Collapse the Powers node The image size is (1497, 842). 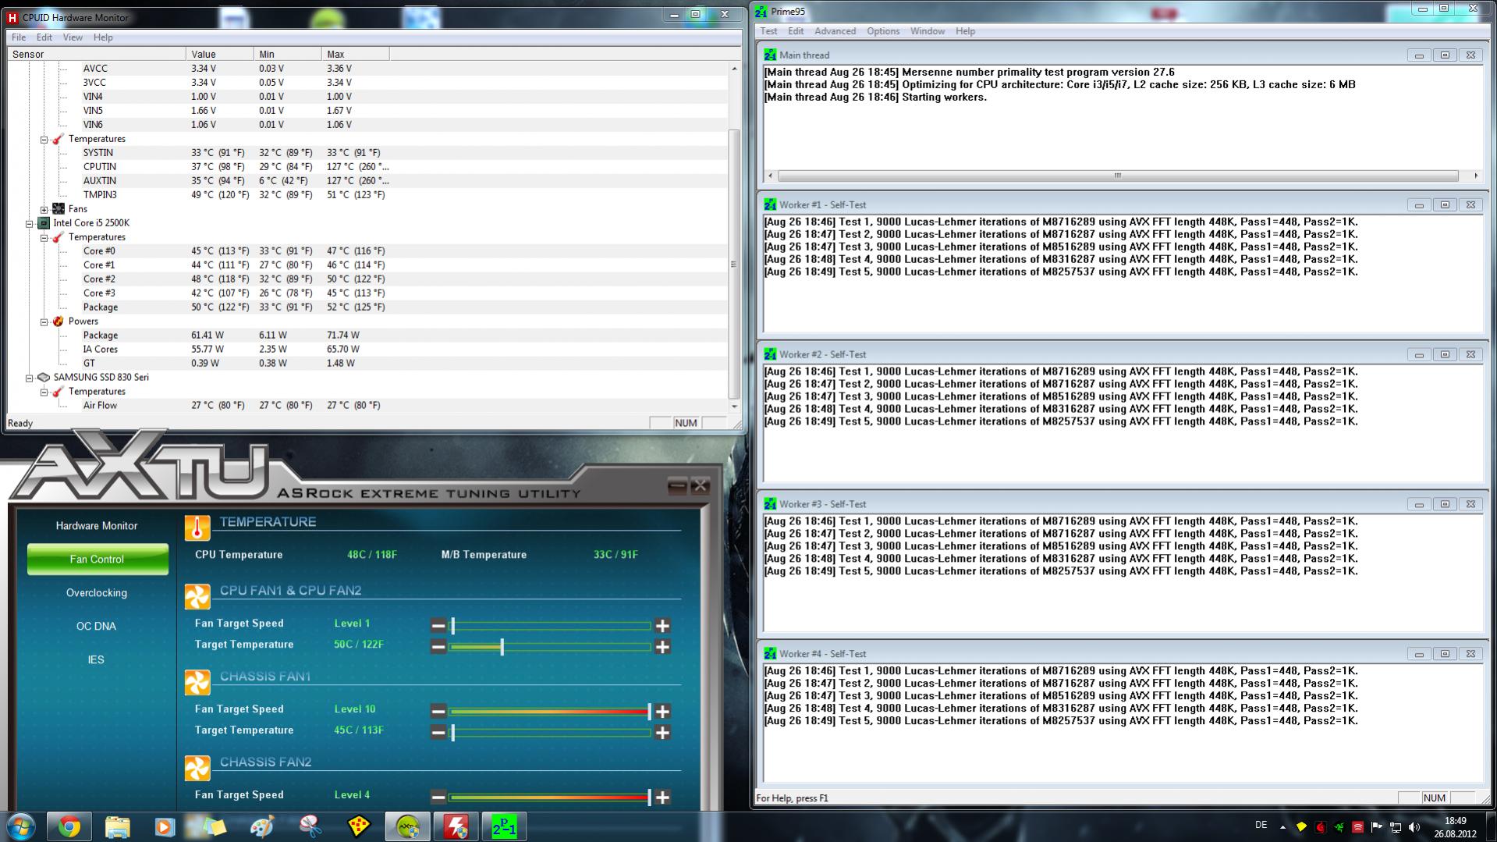pos(44,322)
